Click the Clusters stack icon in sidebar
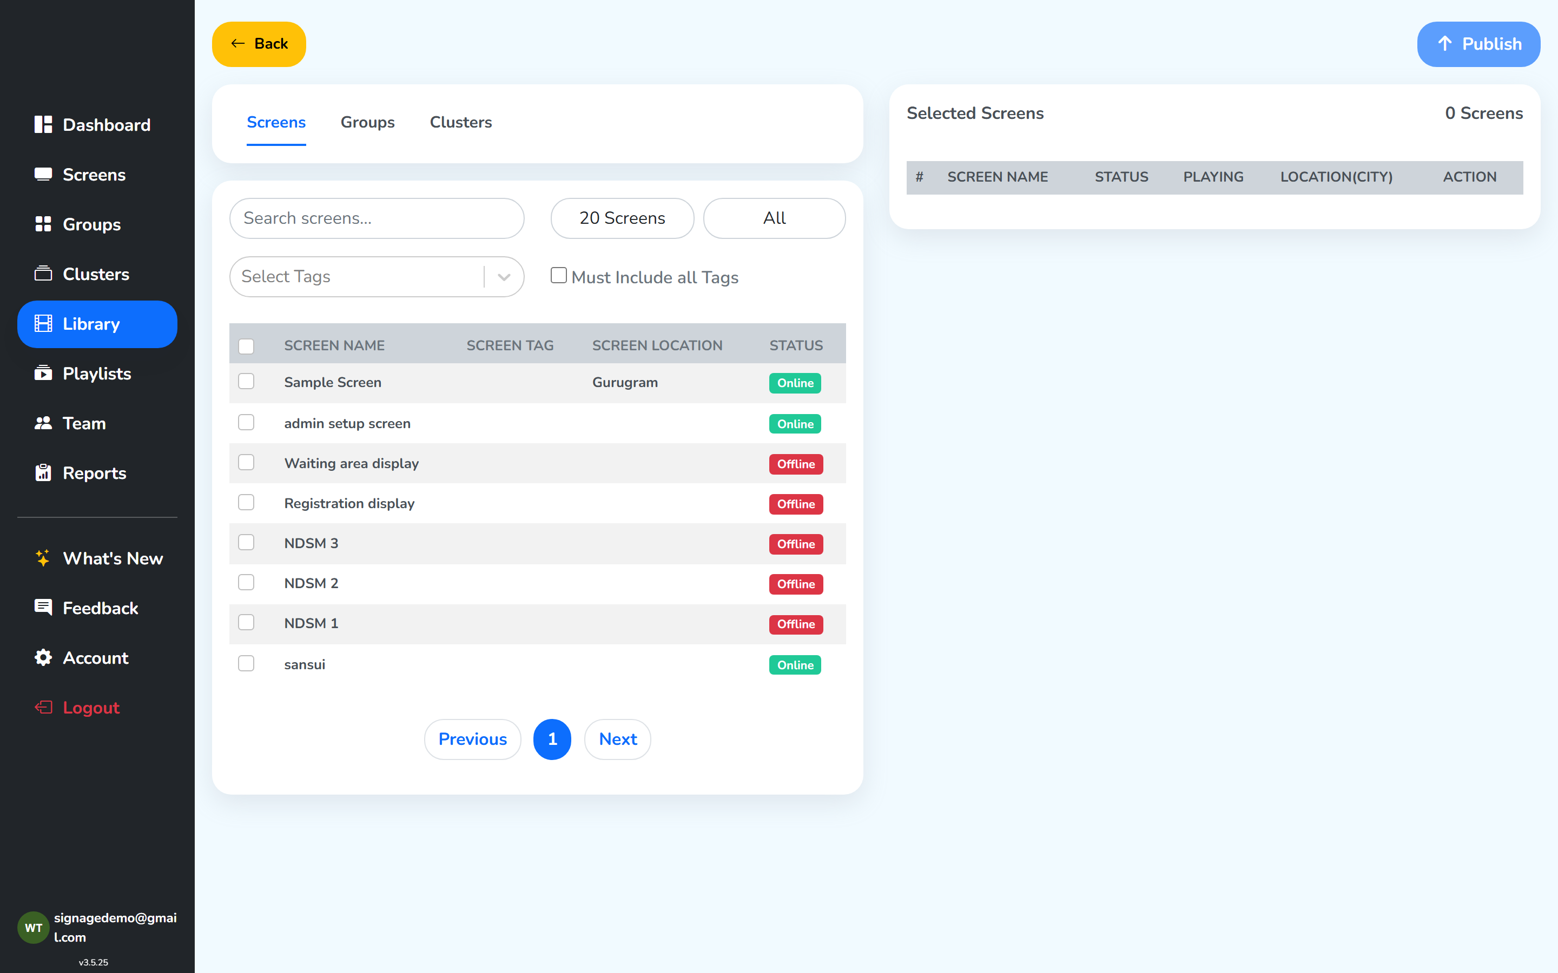This screenshot has width=1558, height=973. (43, 274)
